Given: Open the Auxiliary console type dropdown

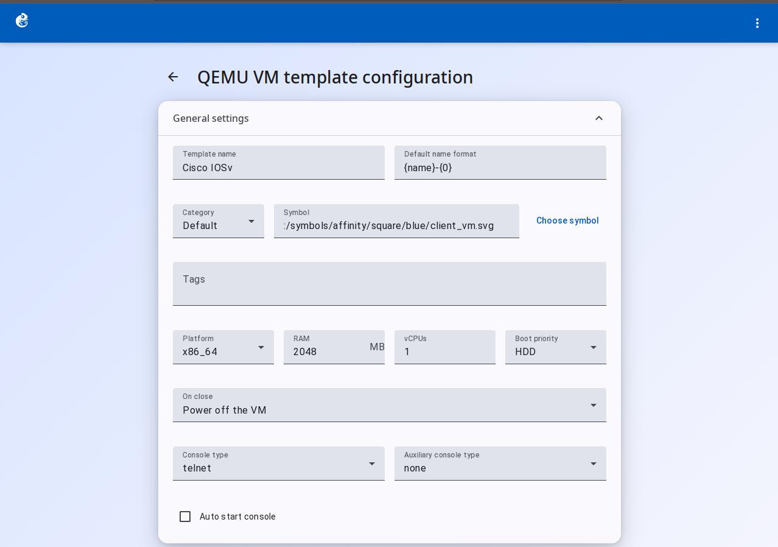Looking at the screenshot, I should pyautogui.click(x=500, y=464).
